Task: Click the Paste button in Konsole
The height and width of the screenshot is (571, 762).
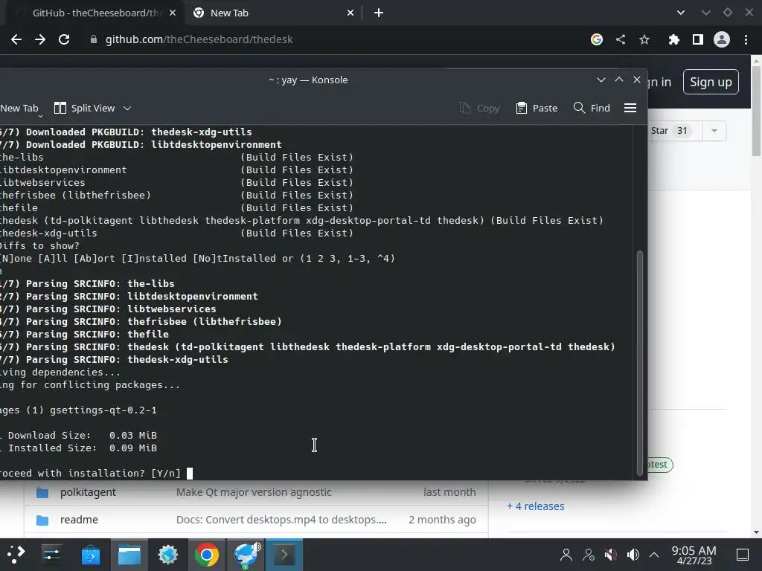Action: pyautogui.click(x=537, y=109)
